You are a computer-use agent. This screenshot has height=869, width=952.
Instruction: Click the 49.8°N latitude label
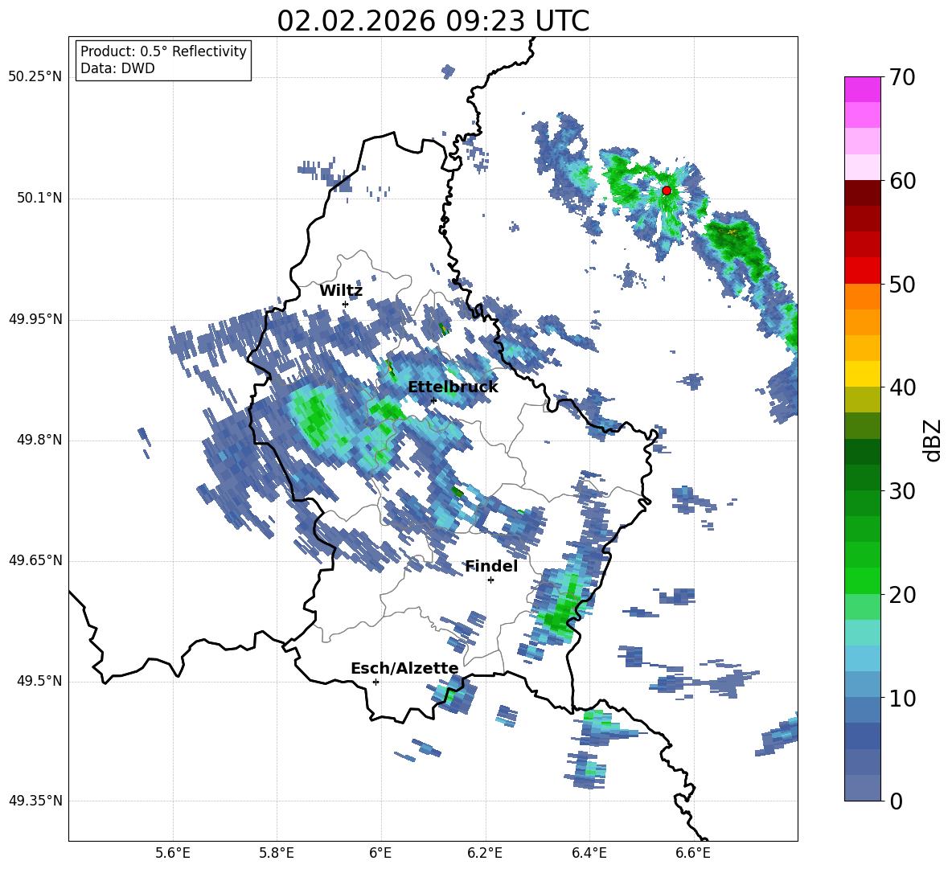click(x=39, y=440)
